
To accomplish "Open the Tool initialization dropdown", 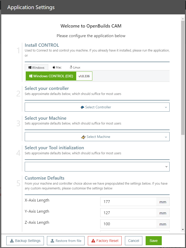I will (x=97, y=167).
